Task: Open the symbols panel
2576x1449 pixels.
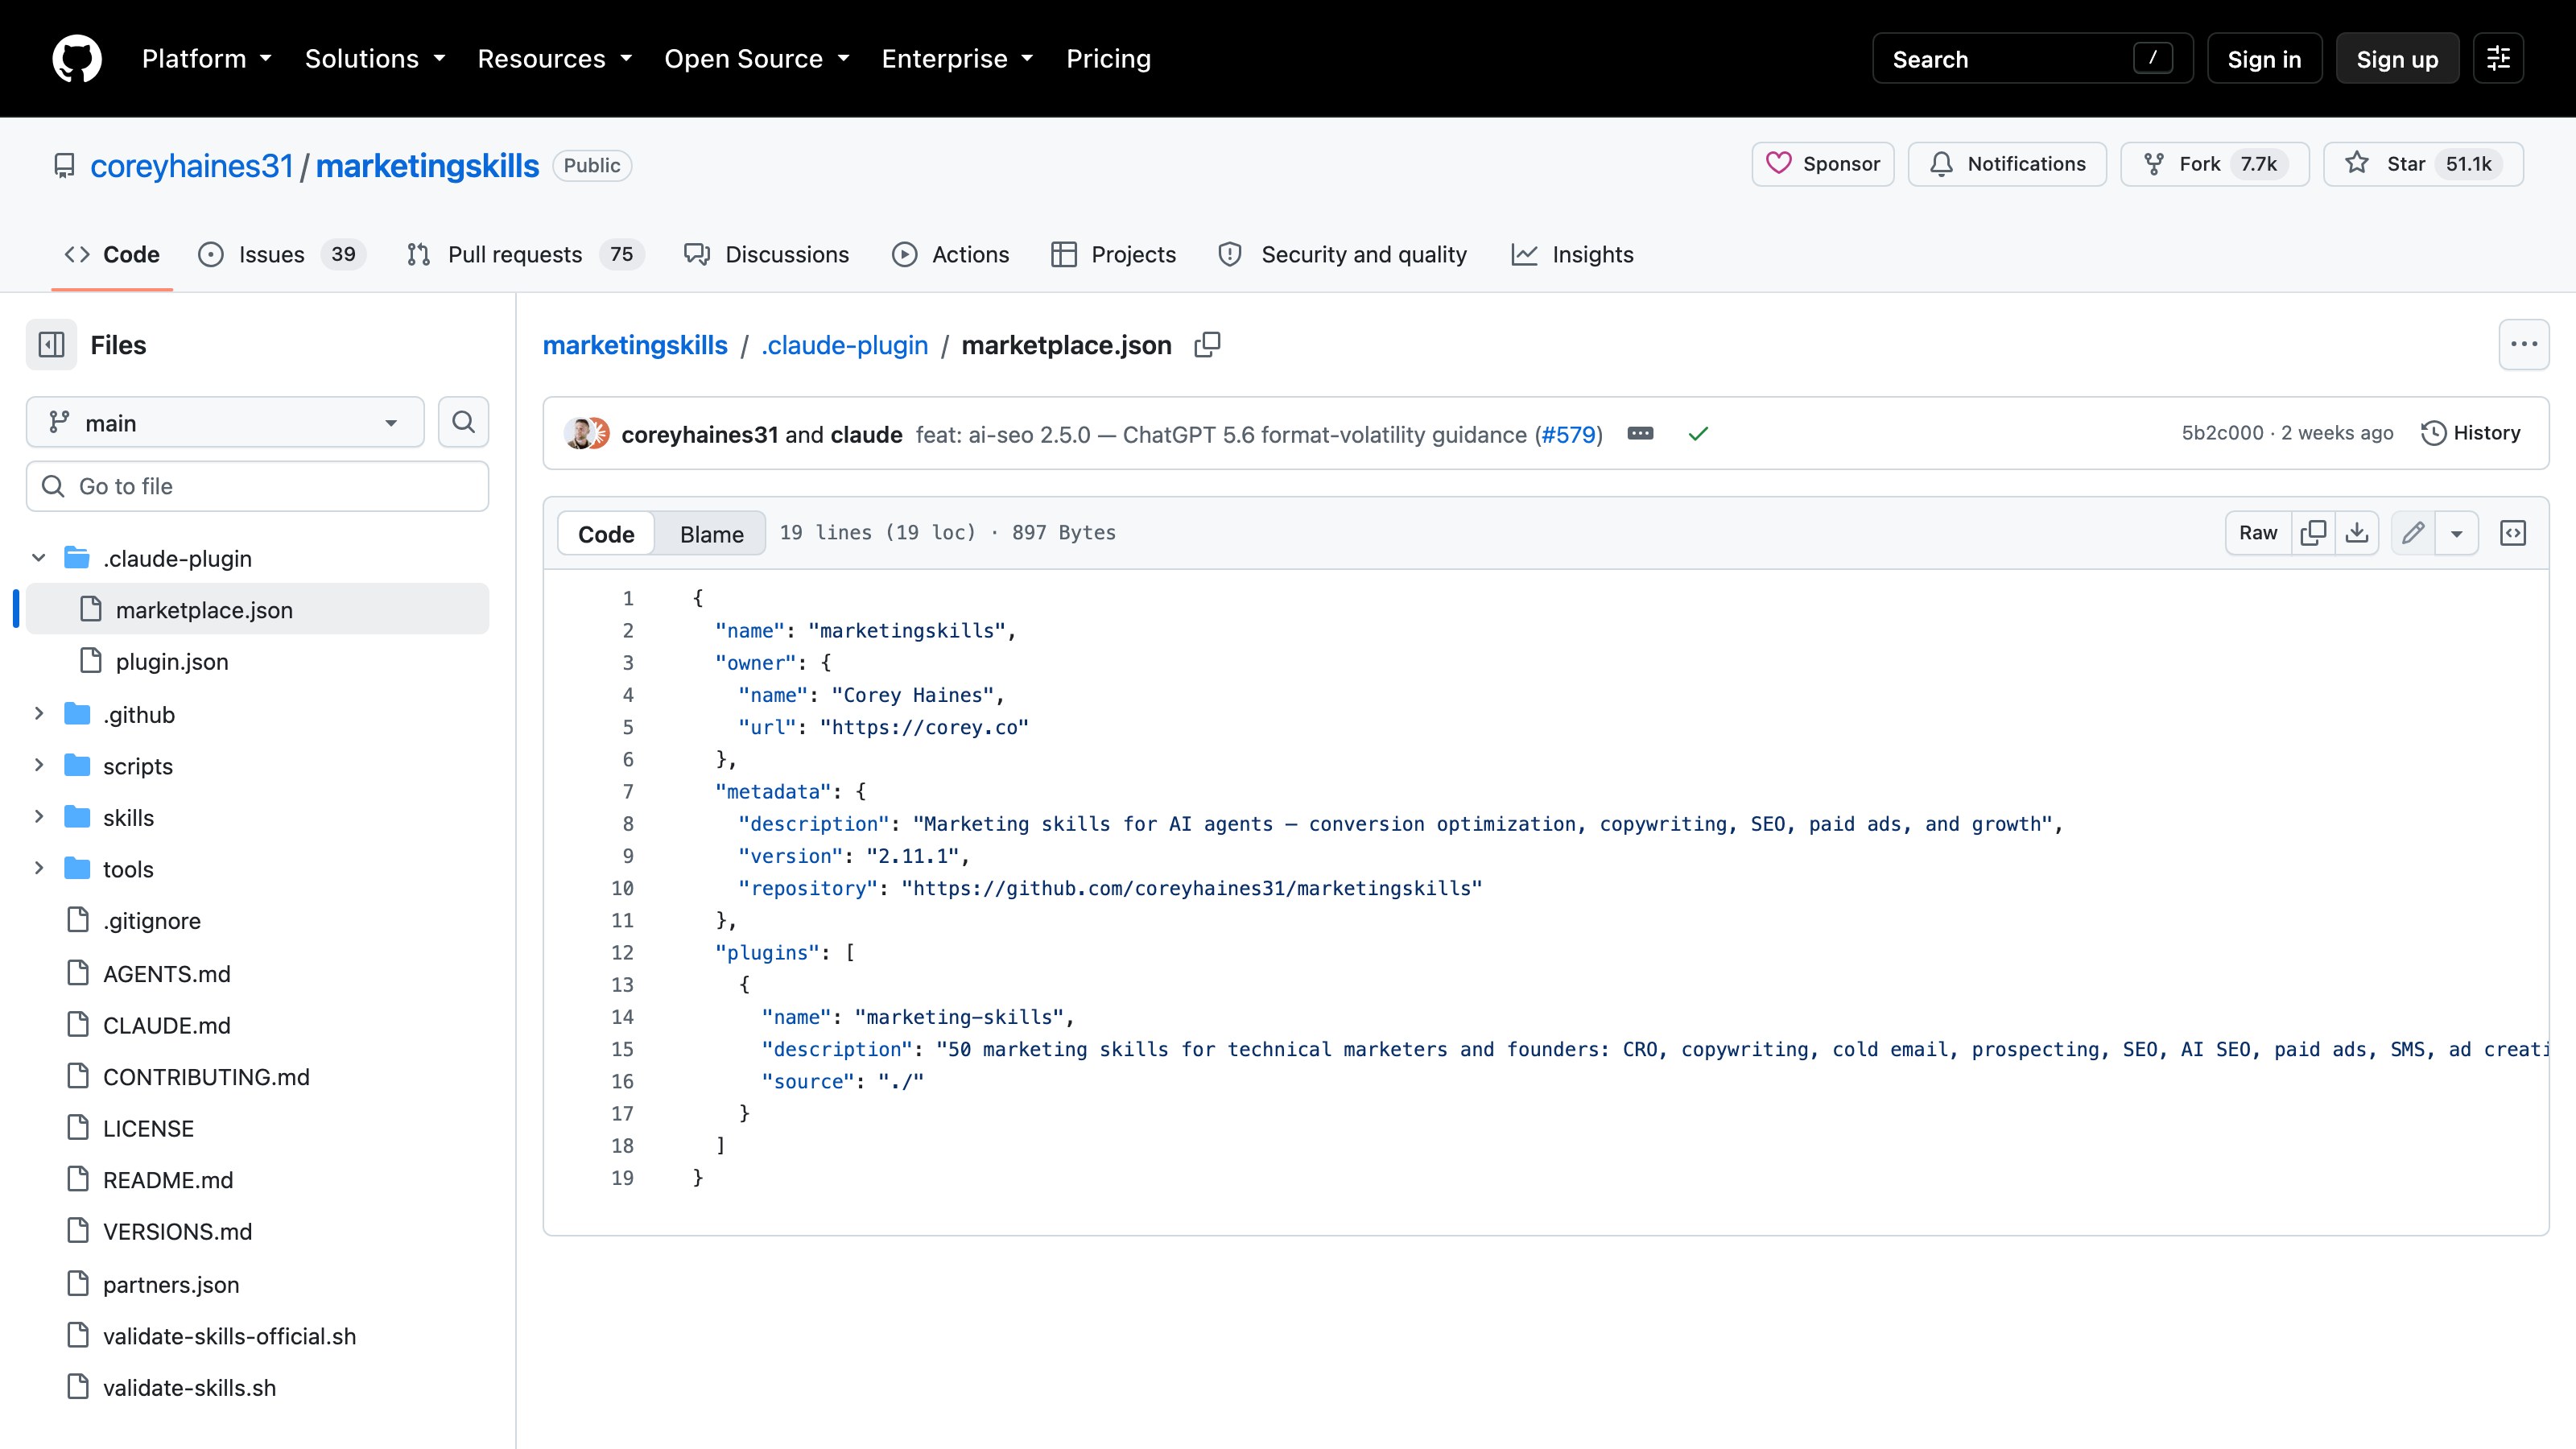Action: point(2513,533)
